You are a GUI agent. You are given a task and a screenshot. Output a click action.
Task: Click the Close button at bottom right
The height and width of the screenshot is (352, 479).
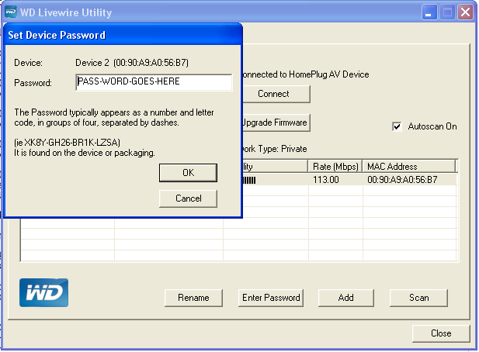(x=441, y=333)
